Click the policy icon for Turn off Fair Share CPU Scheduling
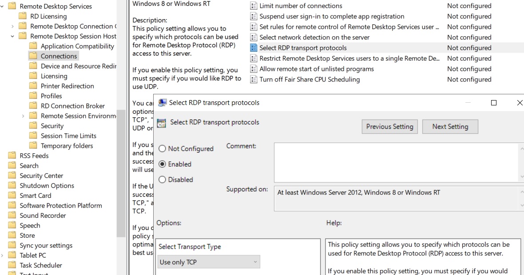This screenshot has height=275, width=524. point(254,80)
